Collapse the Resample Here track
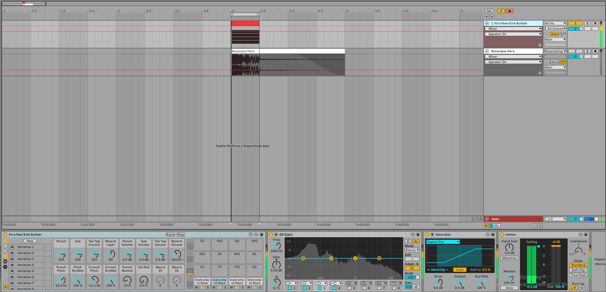Image resolution: width=606 pixels, height=292 pixels. click(x=487, y=51)
